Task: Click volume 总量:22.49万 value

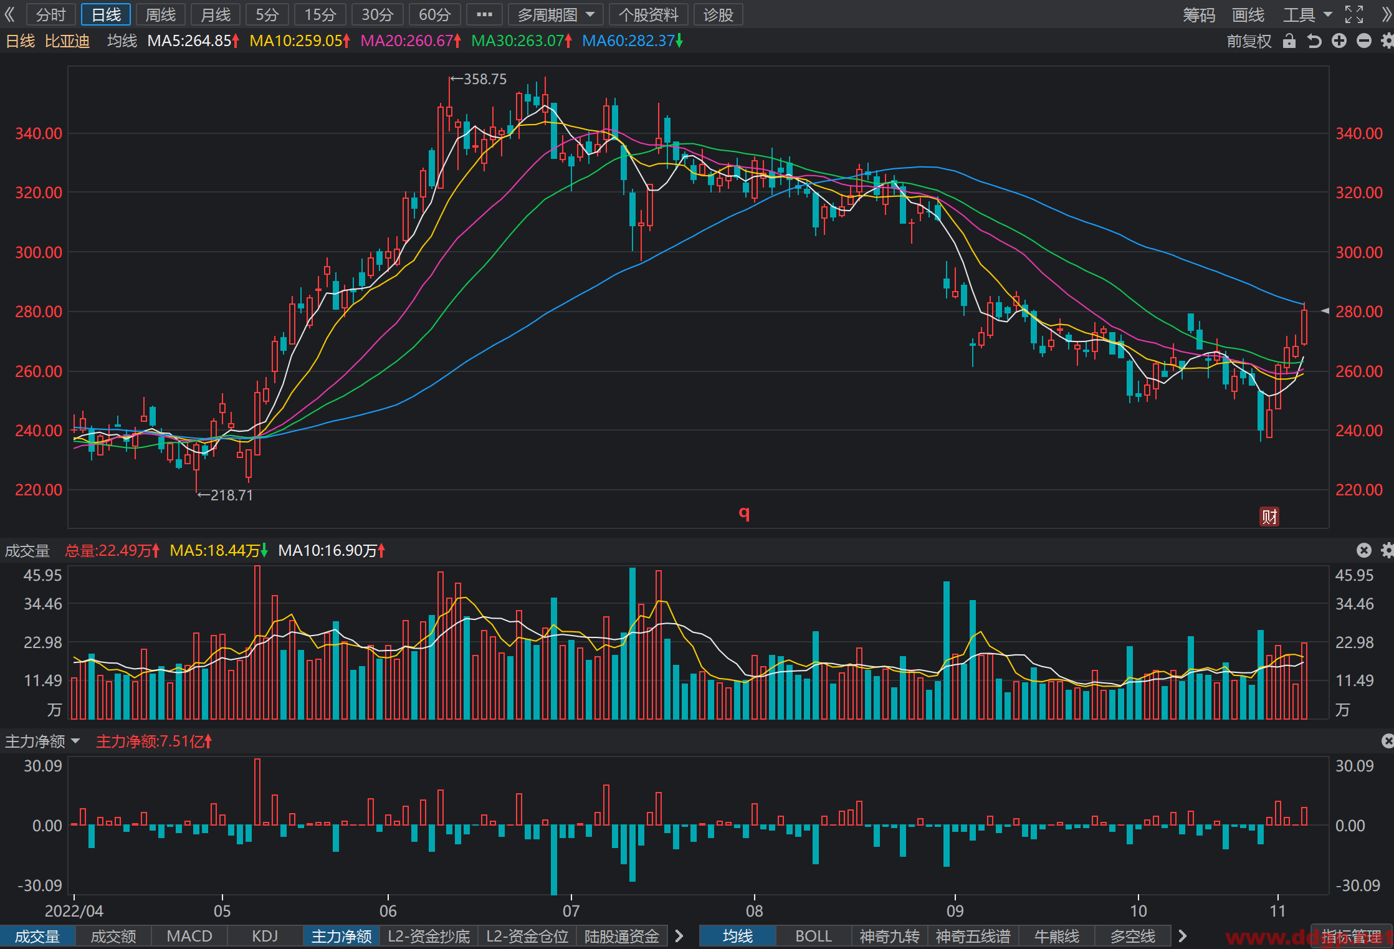Action: (x=112, y=550)
